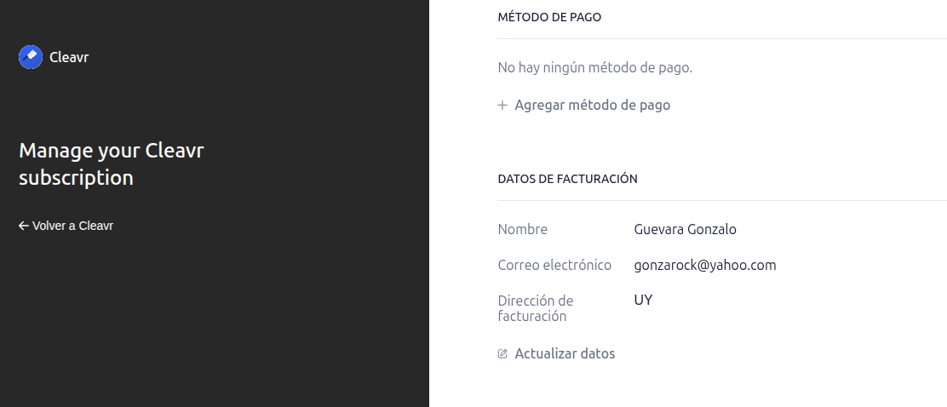The image size is (947, 407).
Task: Select the email gonzarock@yahoo.com
Action: 705,265
